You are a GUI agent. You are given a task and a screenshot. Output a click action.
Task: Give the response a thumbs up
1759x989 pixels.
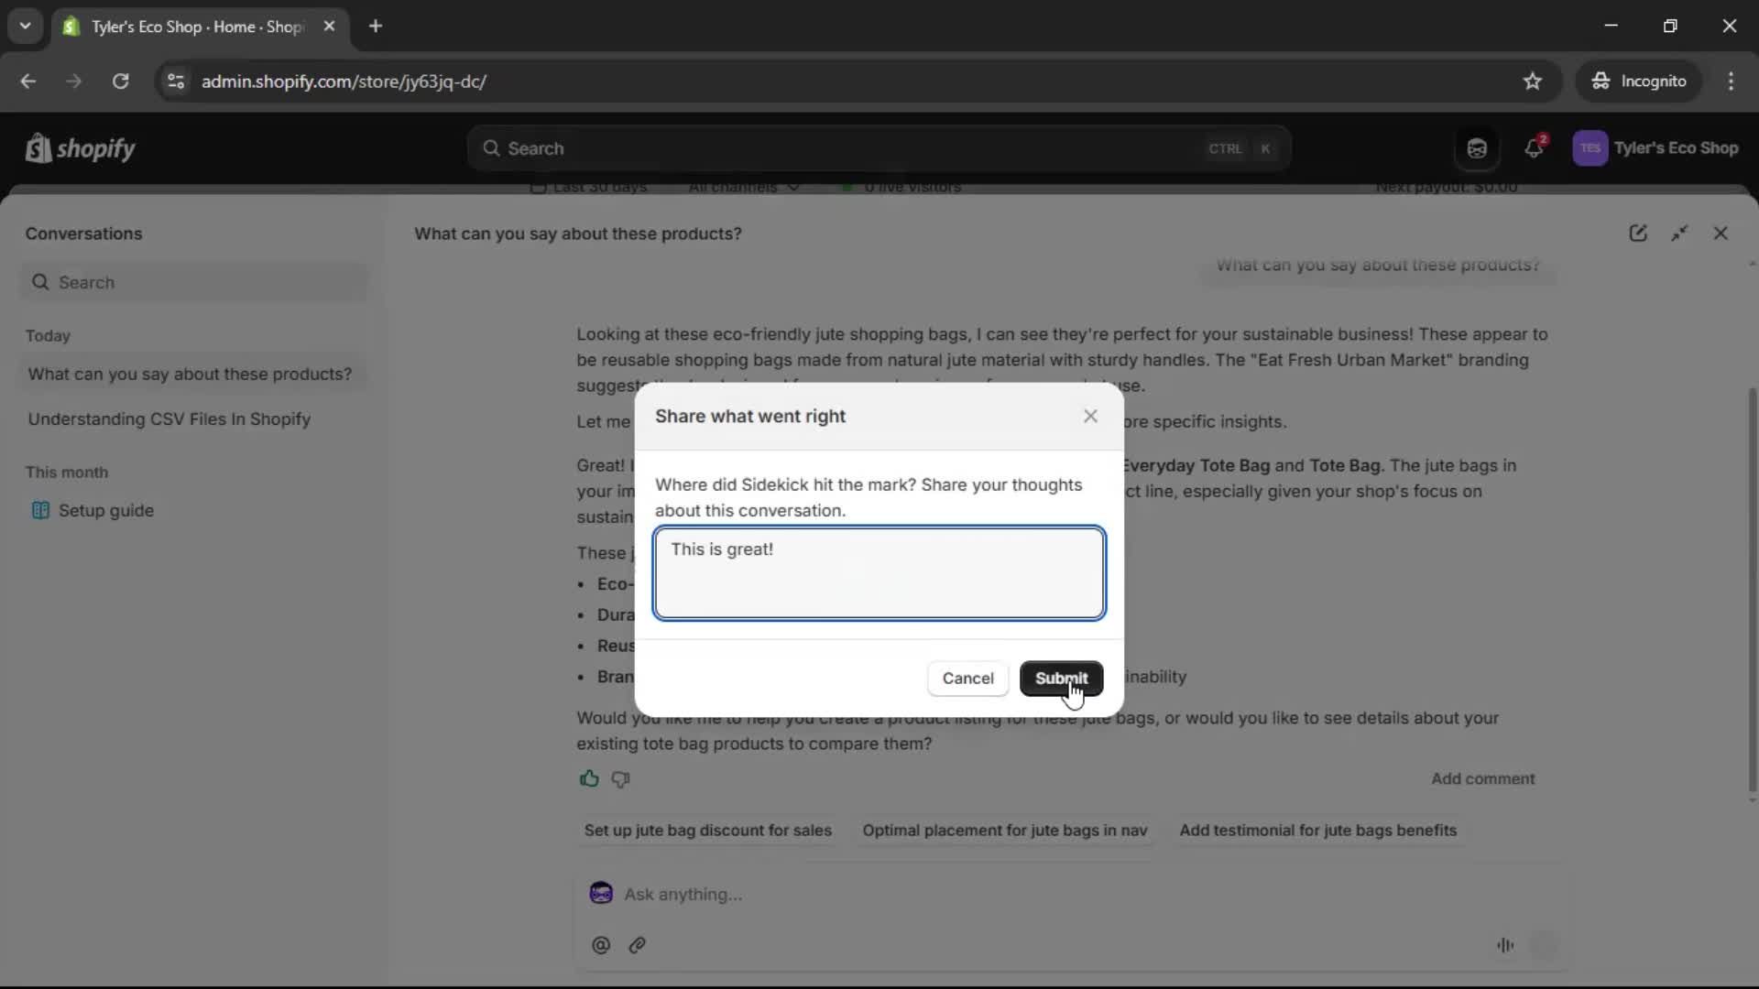click(590, 778)
